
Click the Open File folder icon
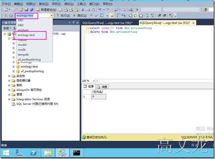[x=21, y=10]
